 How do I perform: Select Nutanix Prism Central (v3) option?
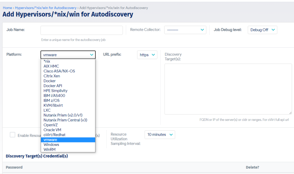[68, 120]
